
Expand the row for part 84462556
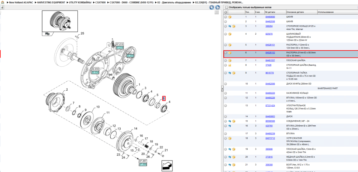(x=225, y=22)
